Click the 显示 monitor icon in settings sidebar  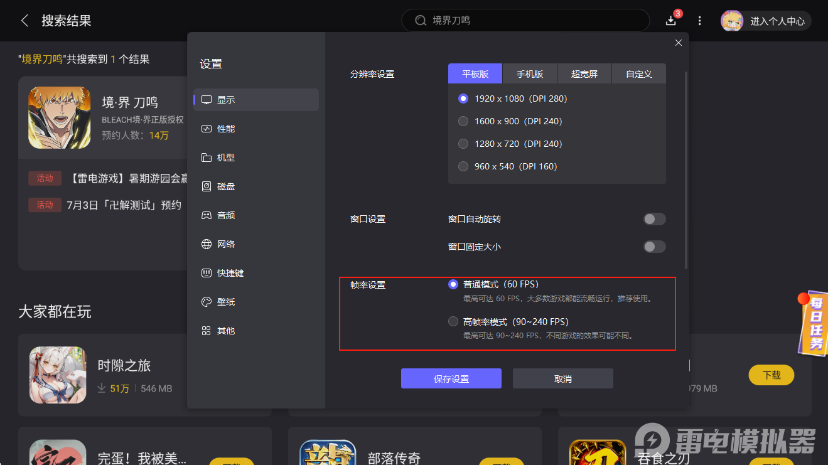(207, 100)
